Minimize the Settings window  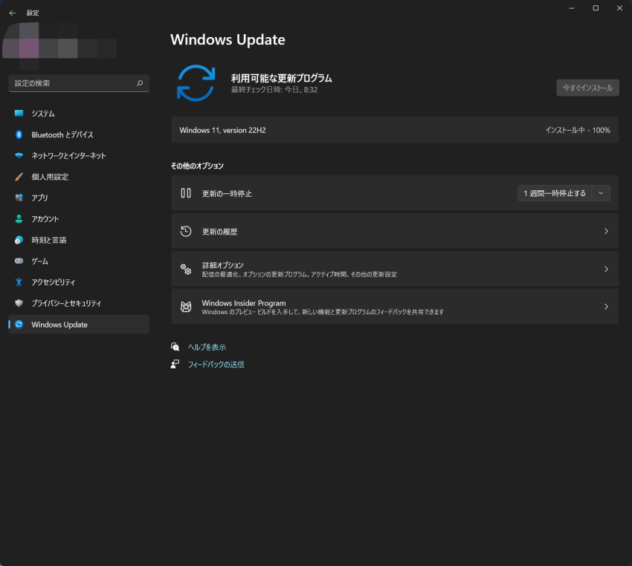572,8
